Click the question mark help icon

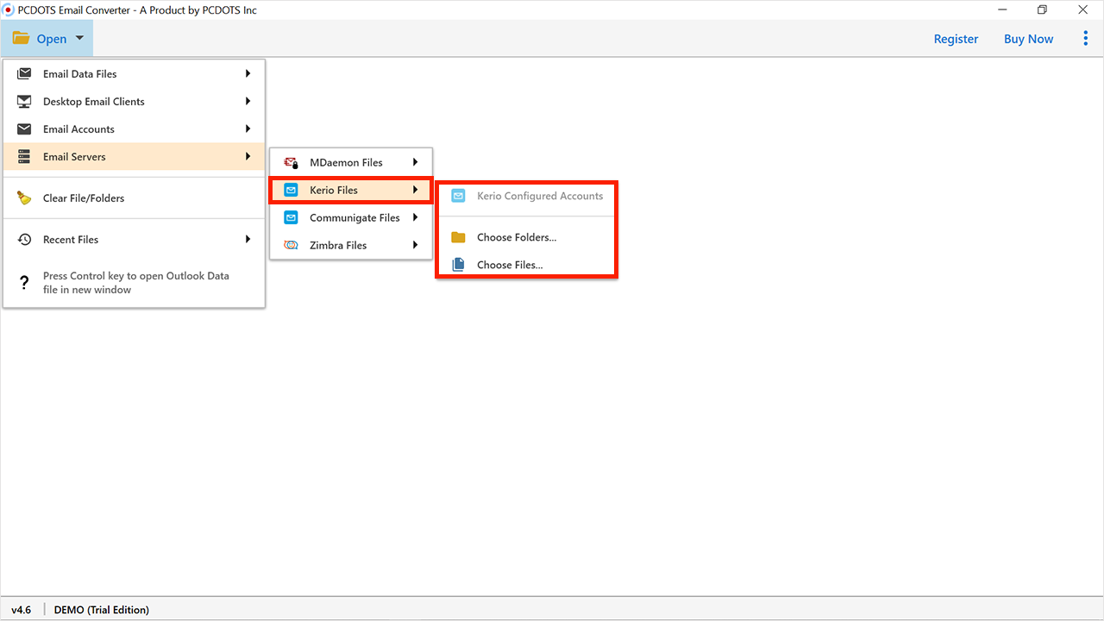[x=24, y=282]
